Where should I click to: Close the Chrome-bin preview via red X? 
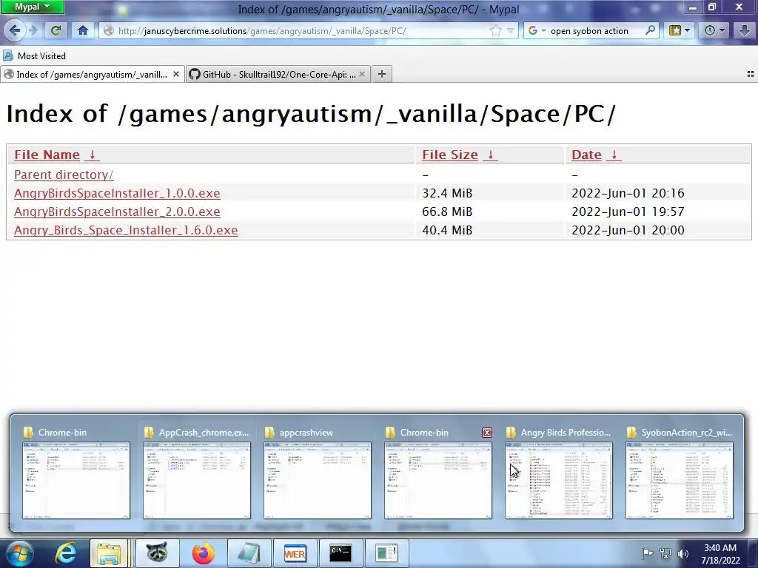point(487,433)
